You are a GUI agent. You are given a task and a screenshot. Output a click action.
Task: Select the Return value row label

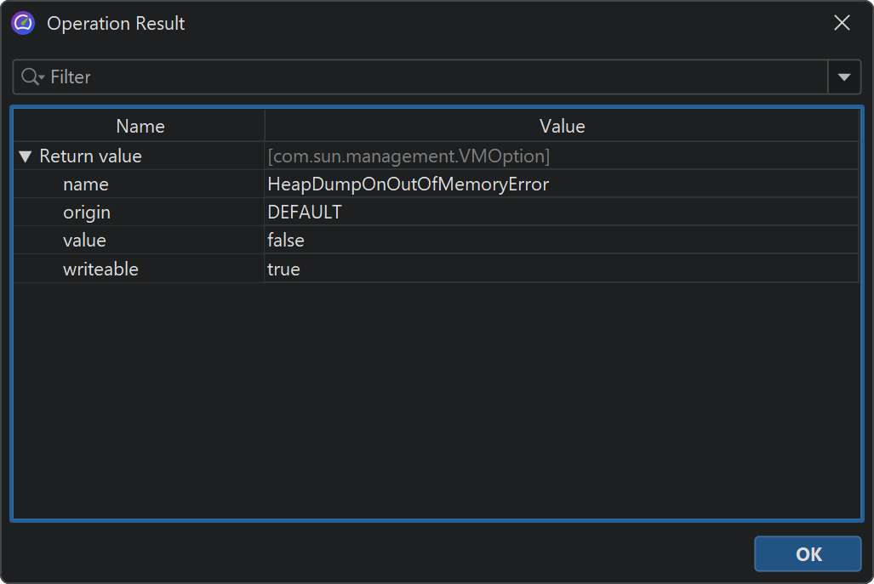click(x=90, y=156)
